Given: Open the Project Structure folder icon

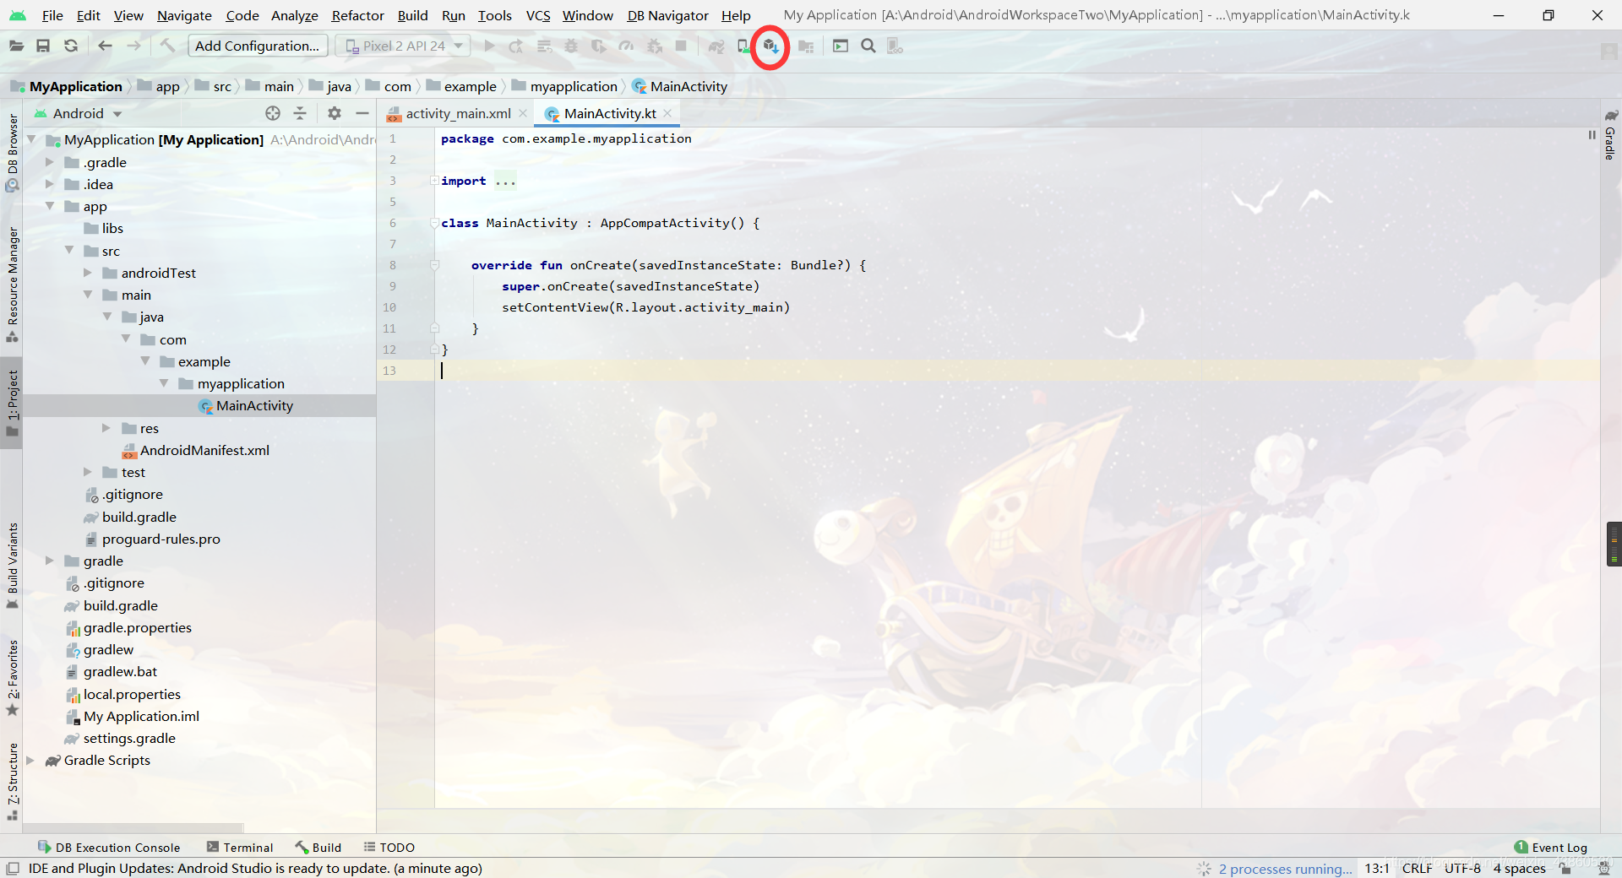Looking at the screenshot, I should coord(806,46).
